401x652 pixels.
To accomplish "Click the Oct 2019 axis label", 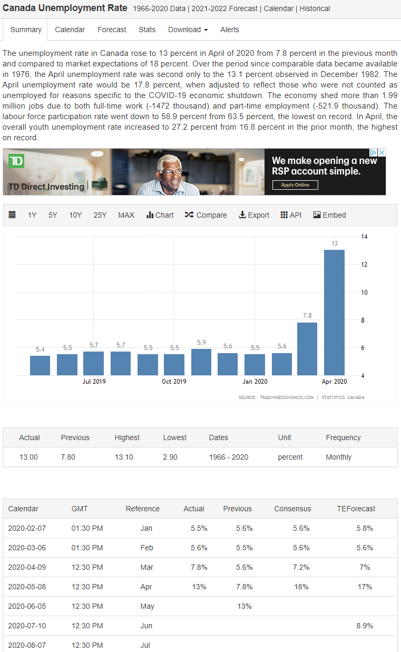I will click(174, 381).
